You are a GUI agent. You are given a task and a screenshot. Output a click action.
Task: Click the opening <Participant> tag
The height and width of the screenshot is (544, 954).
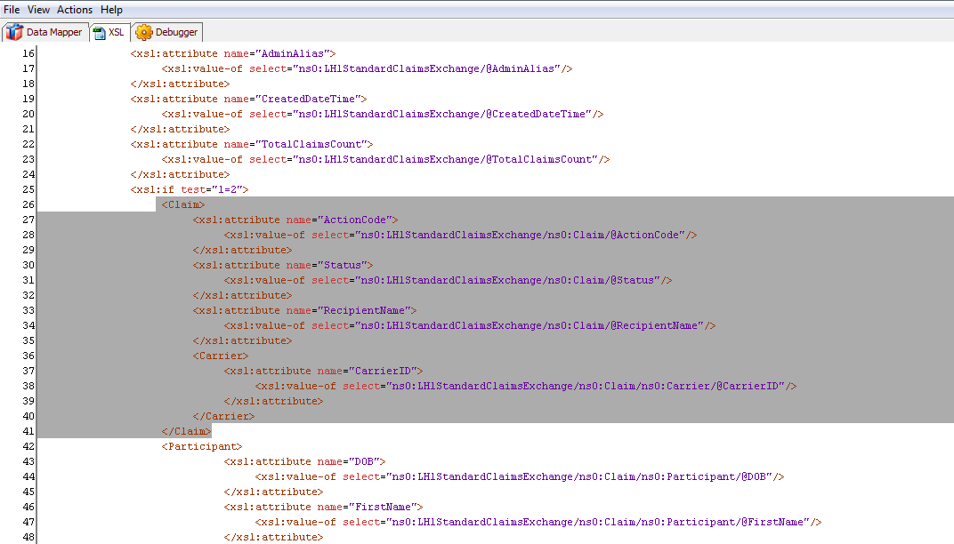pyautogui.click(x=202, y=447)
